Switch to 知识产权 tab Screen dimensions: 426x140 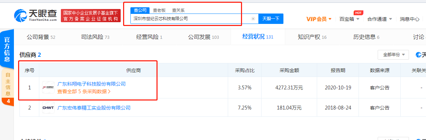coord(312,37)
